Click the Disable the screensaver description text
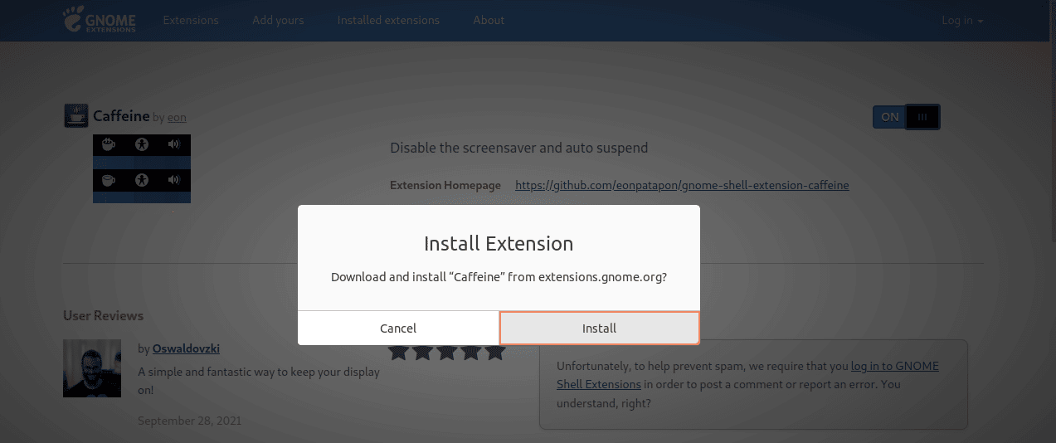This screenshot has width=1056, height=443. [x=518, y=148]
